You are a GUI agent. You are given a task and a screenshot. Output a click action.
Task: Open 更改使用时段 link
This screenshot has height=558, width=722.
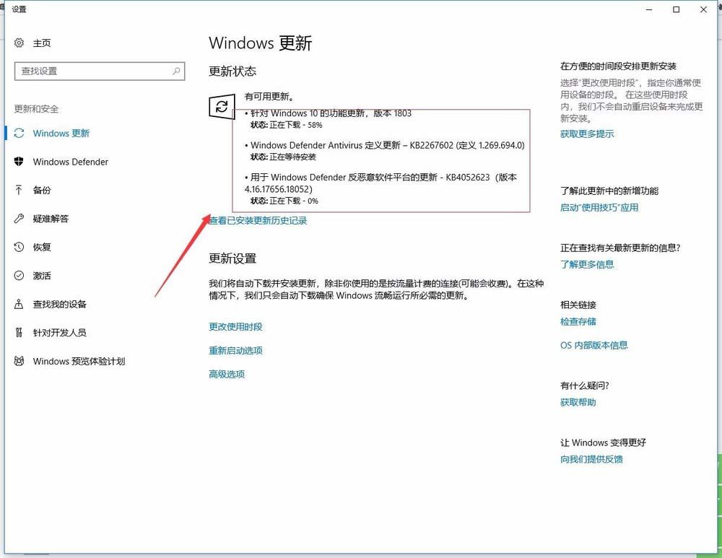click(x=235, y=327)
